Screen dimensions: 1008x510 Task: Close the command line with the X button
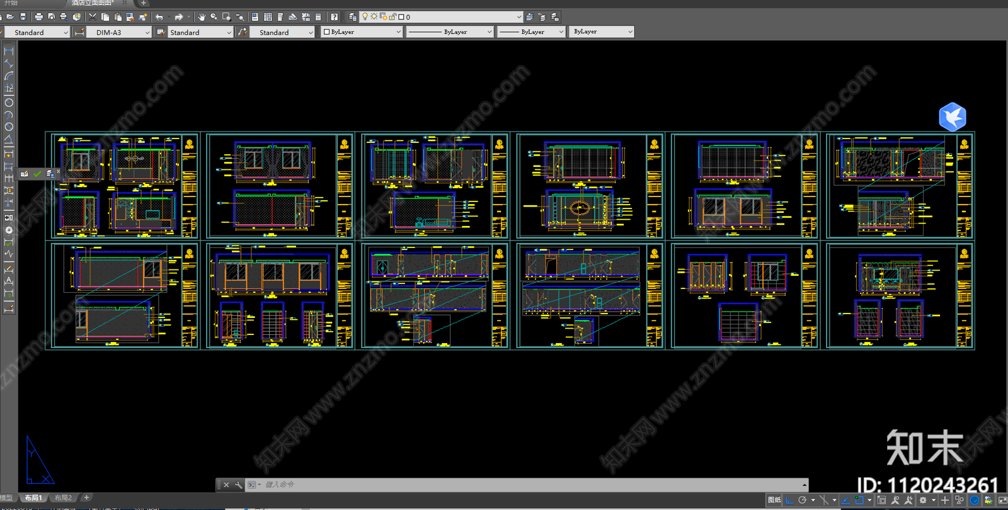227,485
